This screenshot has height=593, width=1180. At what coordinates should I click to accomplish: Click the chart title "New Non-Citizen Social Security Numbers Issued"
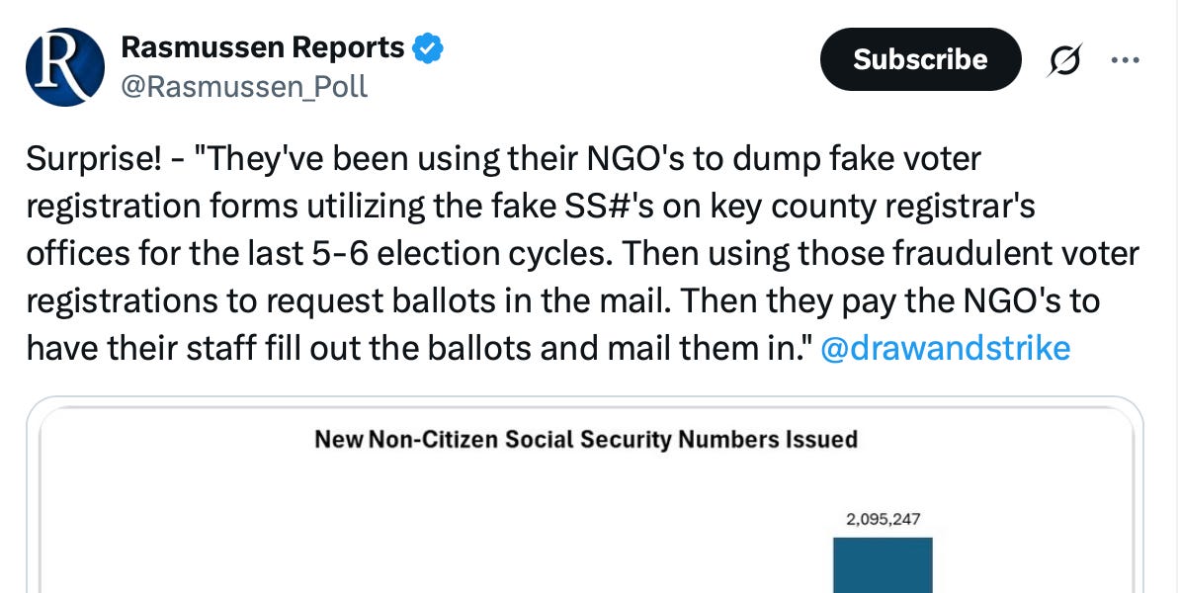click(x=586, y=439)
